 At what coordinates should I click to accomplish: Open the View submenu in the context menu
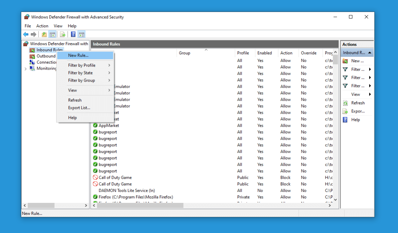(85, 90)
